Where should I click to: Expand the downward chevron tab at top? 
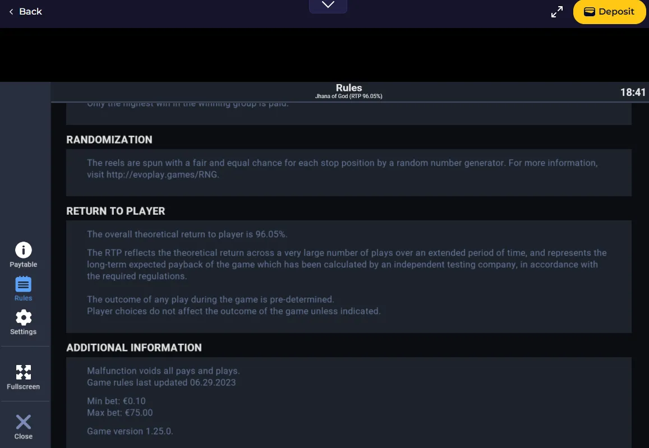point(328,6)
